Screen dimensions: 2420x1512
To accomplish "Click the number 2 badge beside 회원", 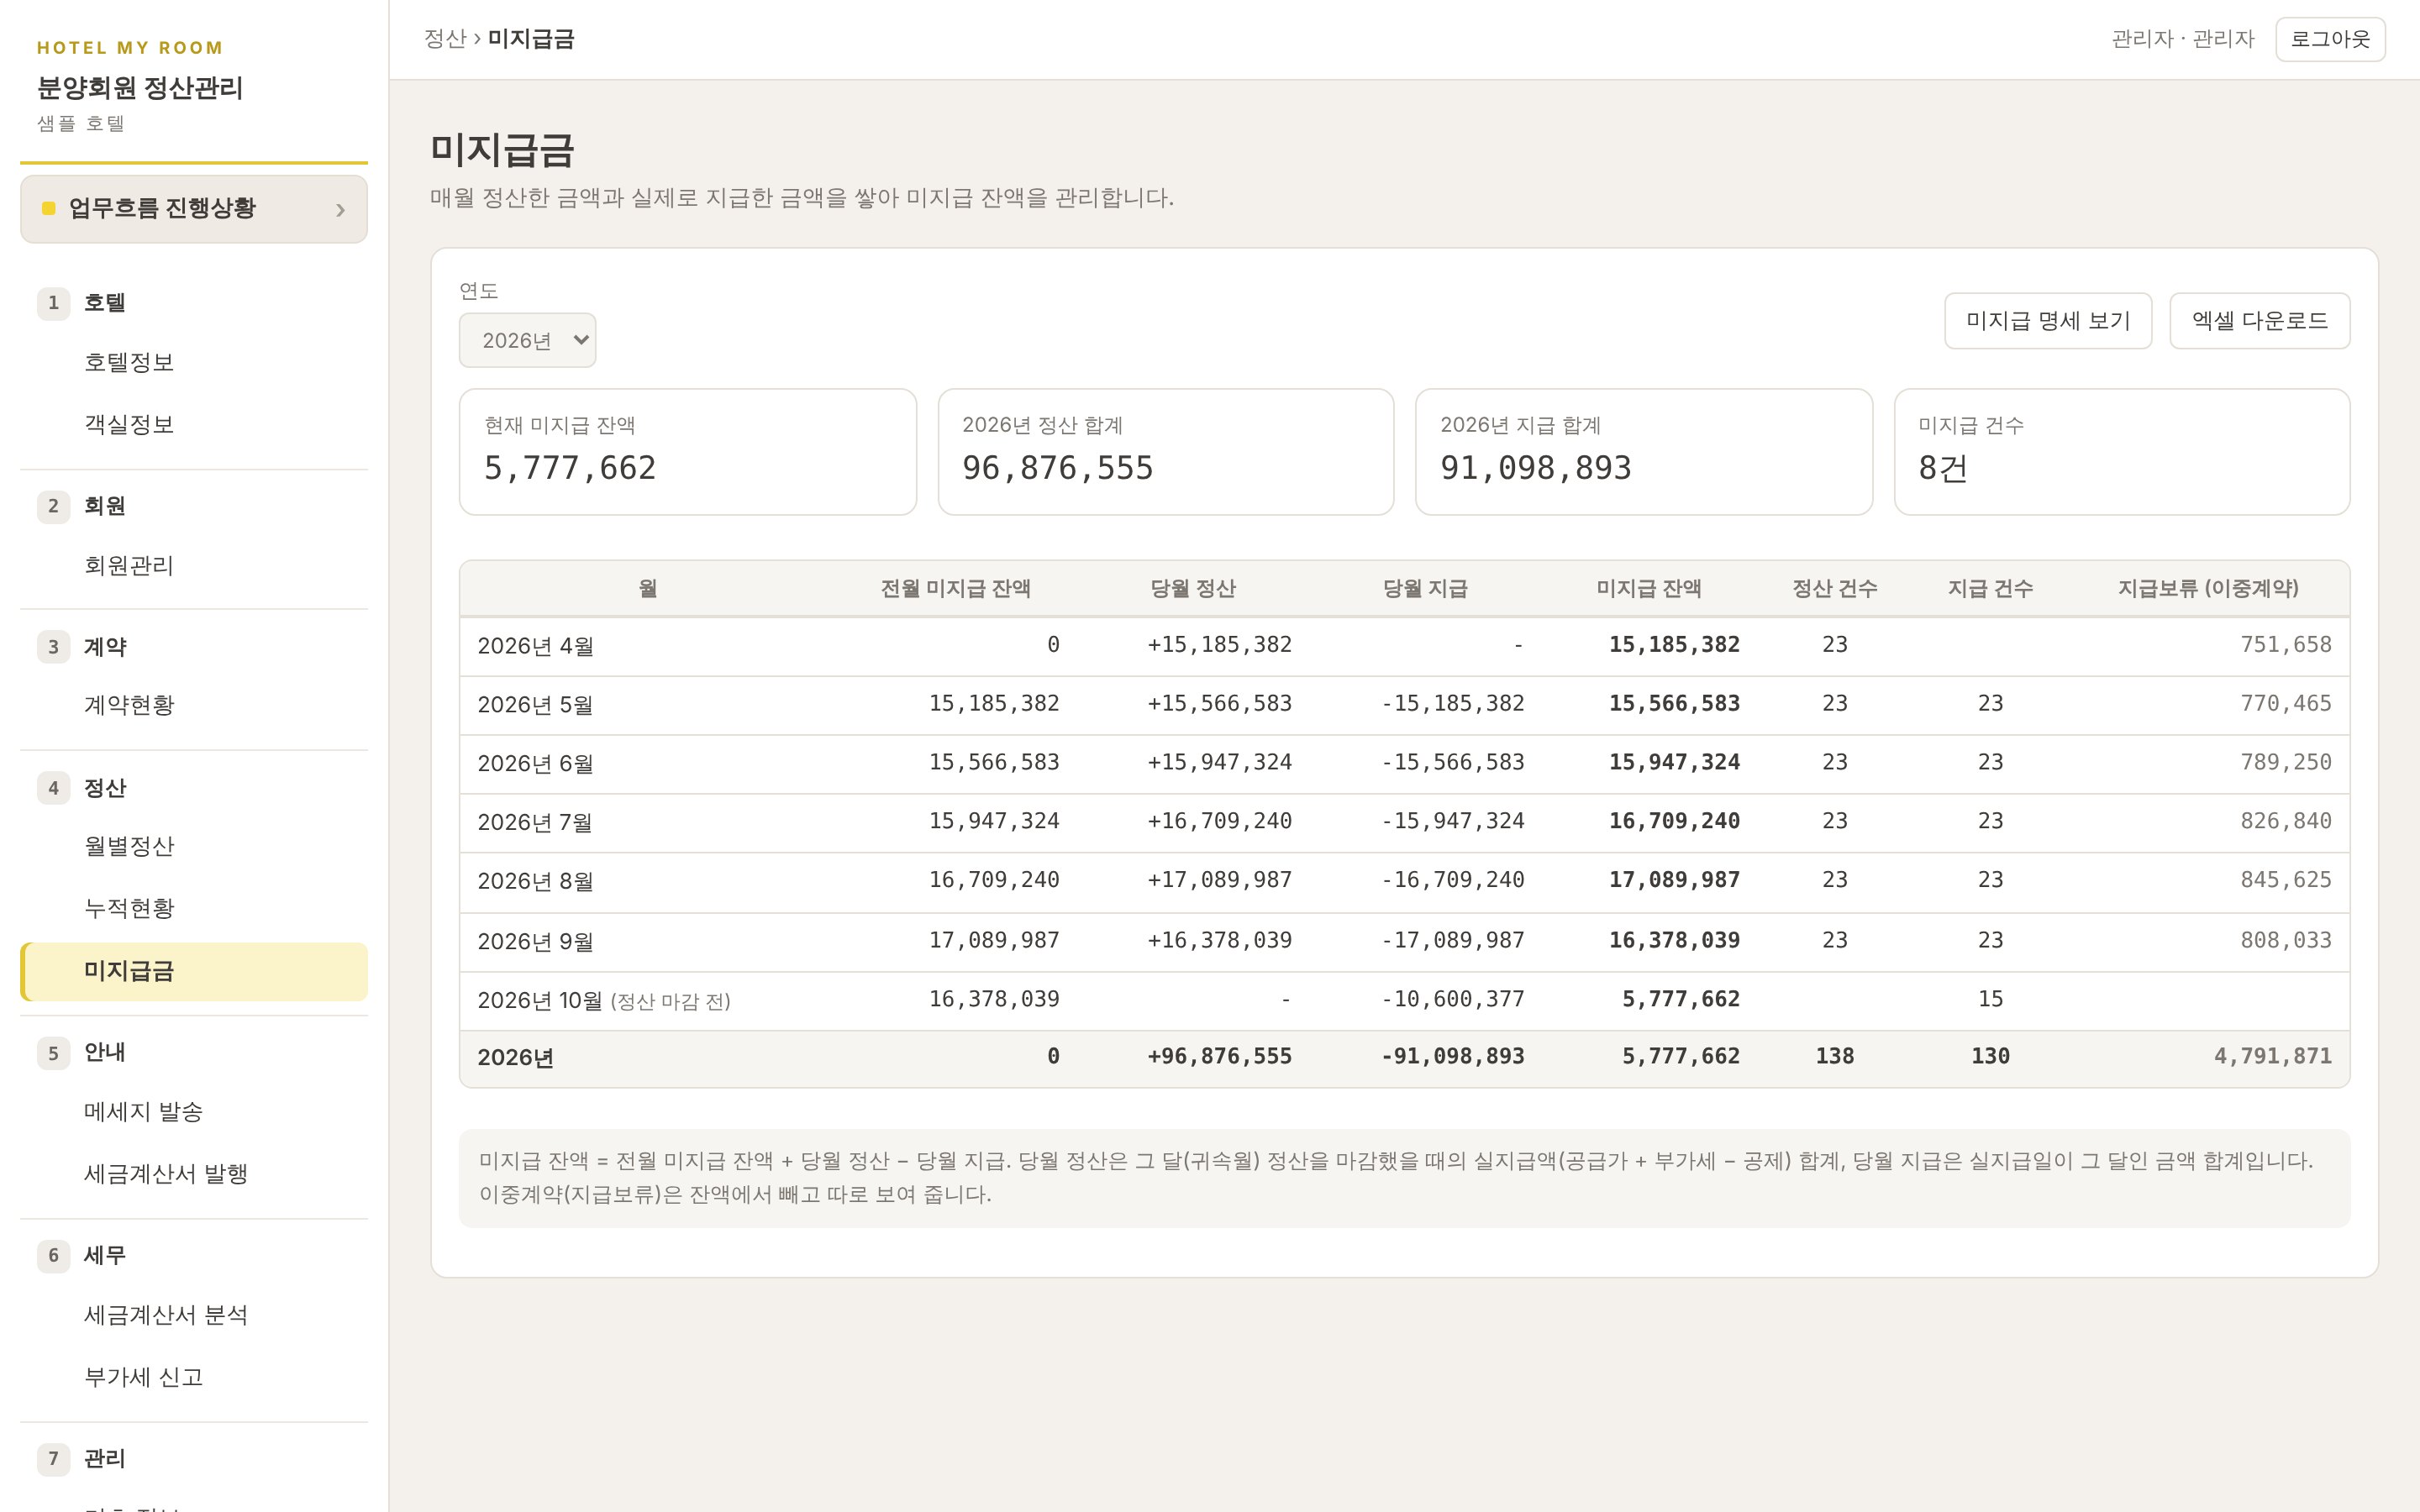I will pyautogui.click(x=53, y=506).
